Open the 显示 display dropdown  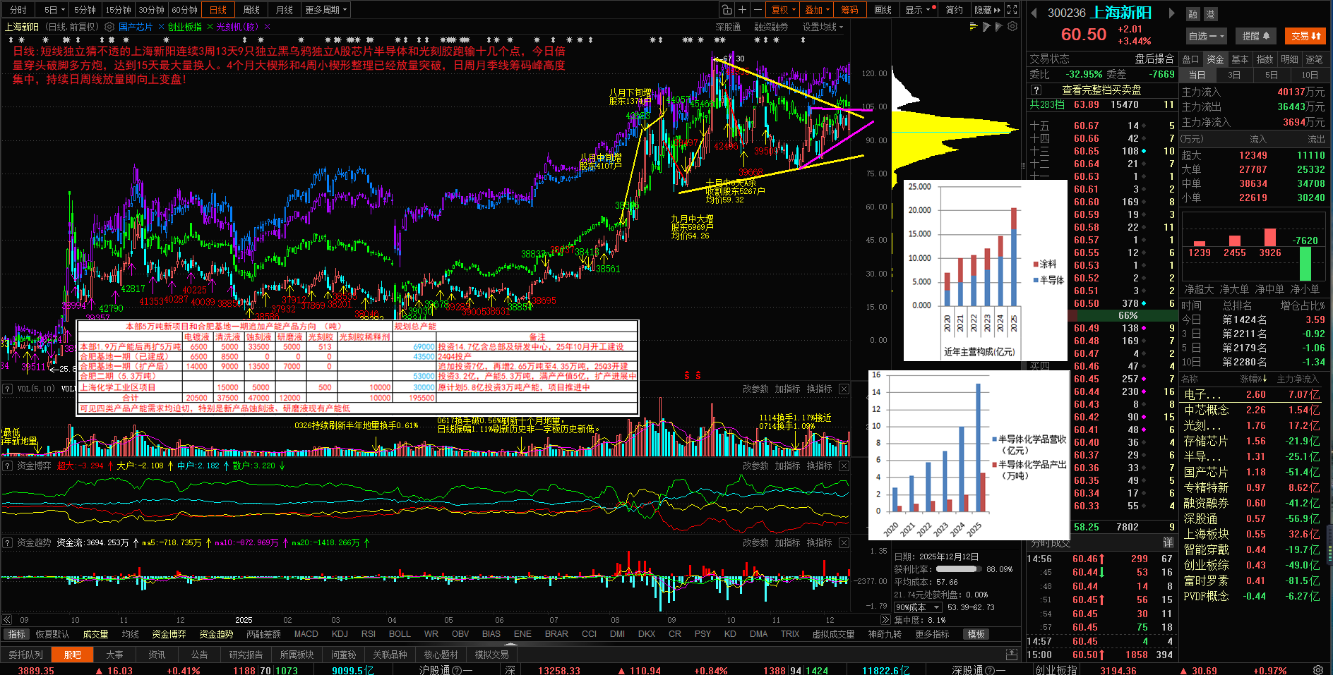point(919,10)
